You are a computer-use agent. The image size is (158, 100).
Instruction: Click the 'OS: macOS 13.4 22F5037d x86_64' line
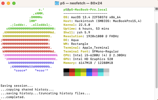click(92, 17)
